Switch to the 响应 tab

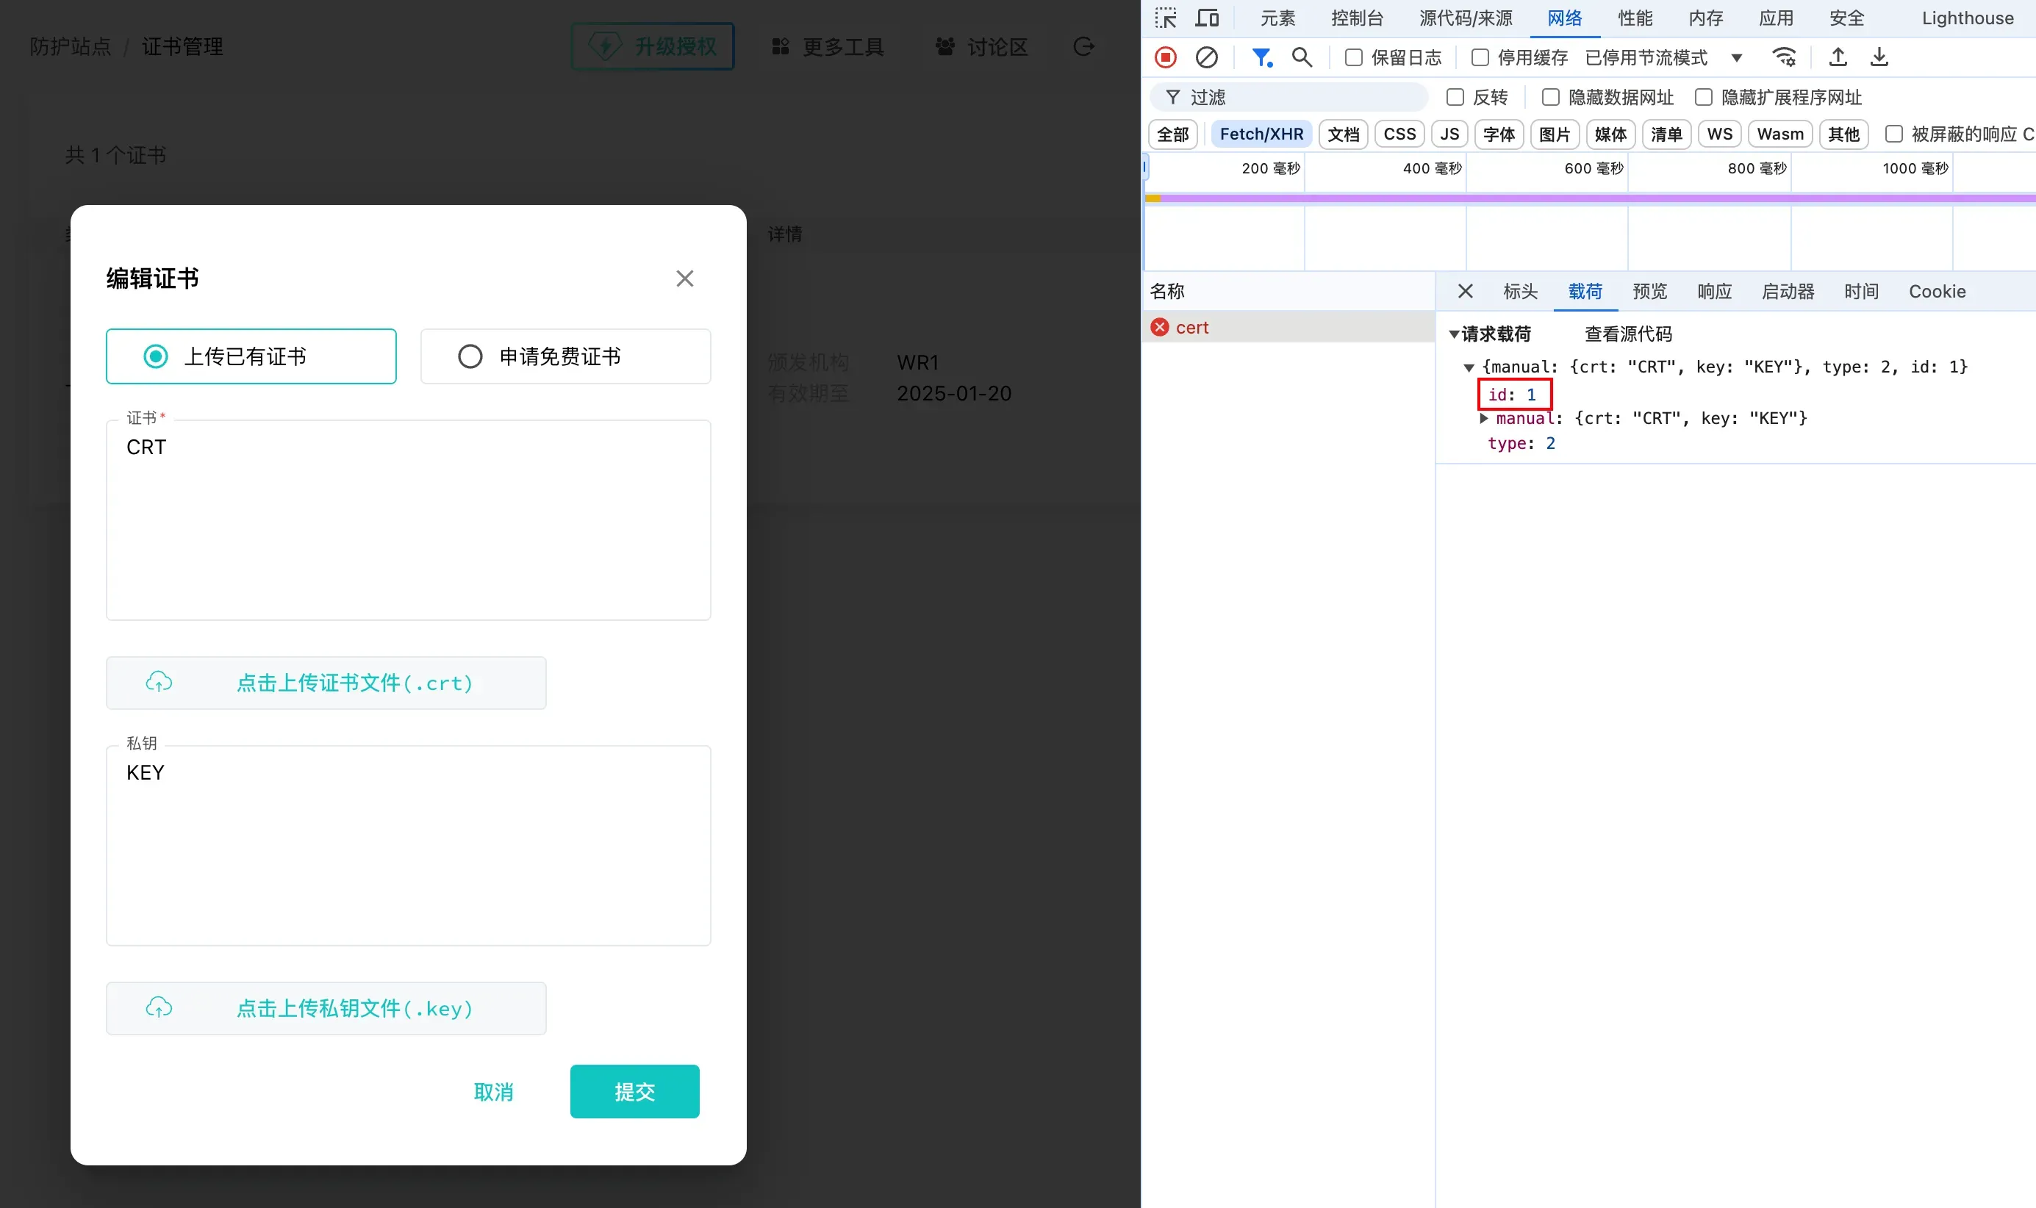coord(1713,292)
